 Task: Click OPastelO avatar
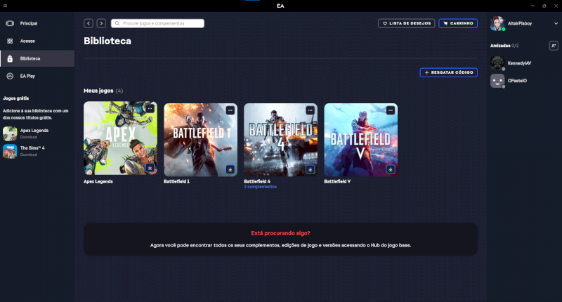(x=497, y=81)
